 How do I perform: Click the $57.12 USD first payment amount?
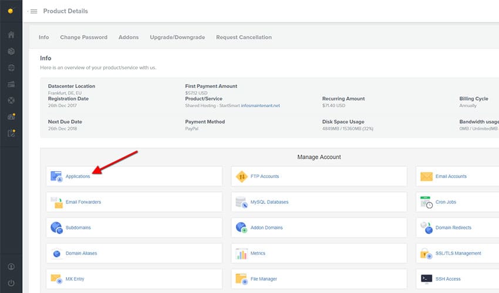tap(196, 93)
